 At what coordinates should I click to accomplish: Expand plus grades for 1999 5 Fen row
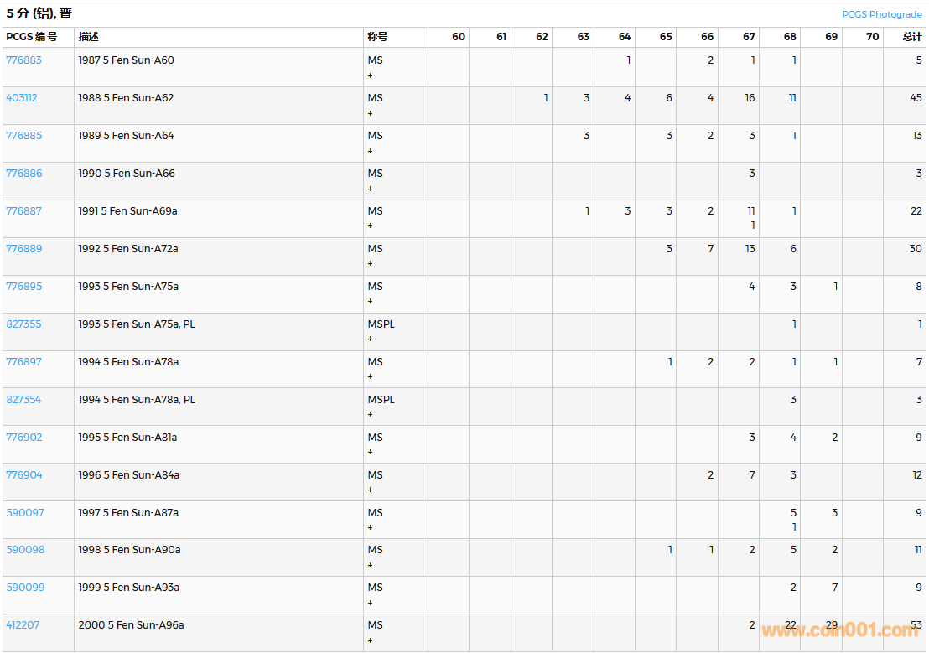pos(370,603)
